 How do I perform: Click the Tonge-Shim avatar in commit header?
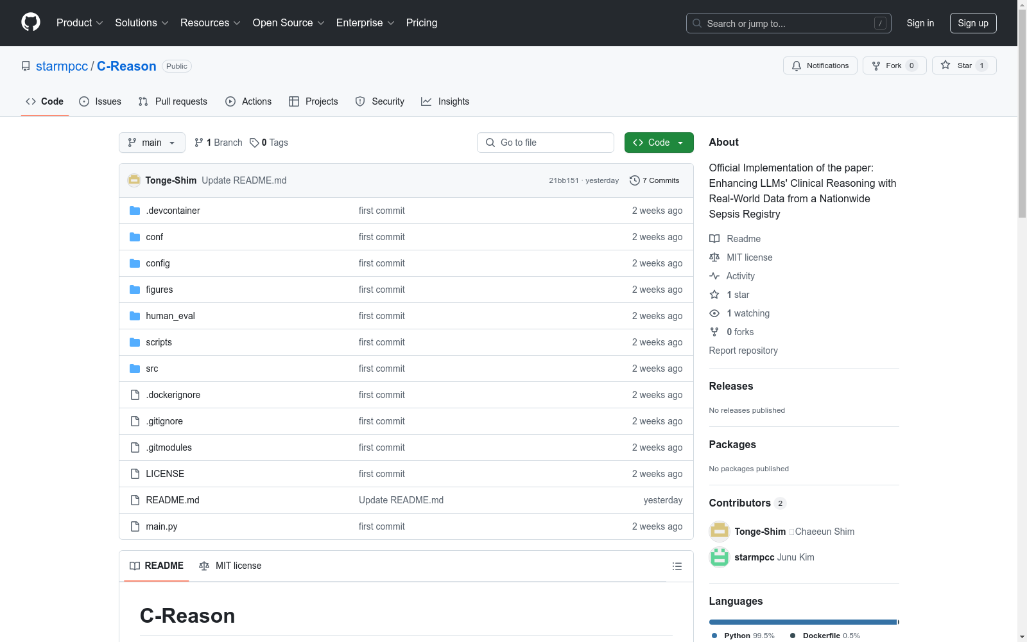coord(134,180)
